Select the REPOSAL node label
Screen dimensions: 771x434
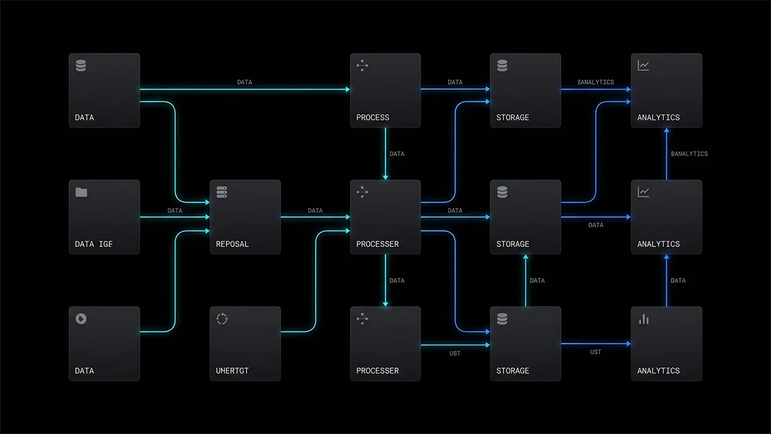tap(232, 244)
